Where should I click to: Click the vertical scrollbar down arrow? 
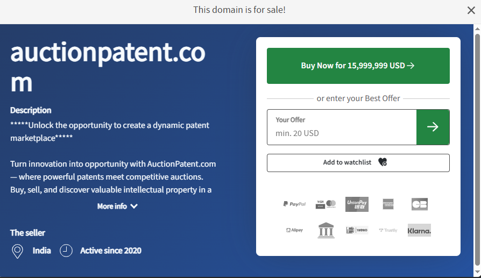[x=477, y=272]
